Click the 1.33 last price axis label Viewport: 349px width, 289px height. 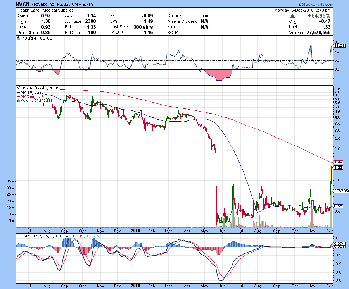pos(339,167)
